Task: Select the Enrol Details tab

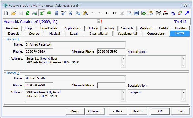Action: tap(49, 28)
